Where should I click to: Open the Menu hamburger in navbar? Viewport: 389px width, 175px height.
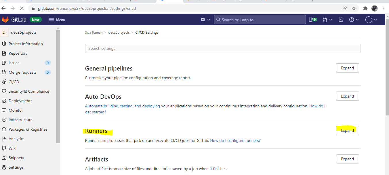coord(57,20)
